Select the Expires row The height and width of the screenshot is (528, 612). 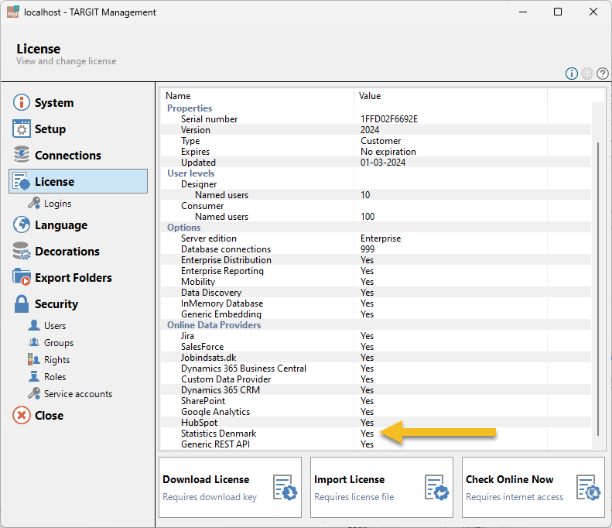[x=375, y=152]
